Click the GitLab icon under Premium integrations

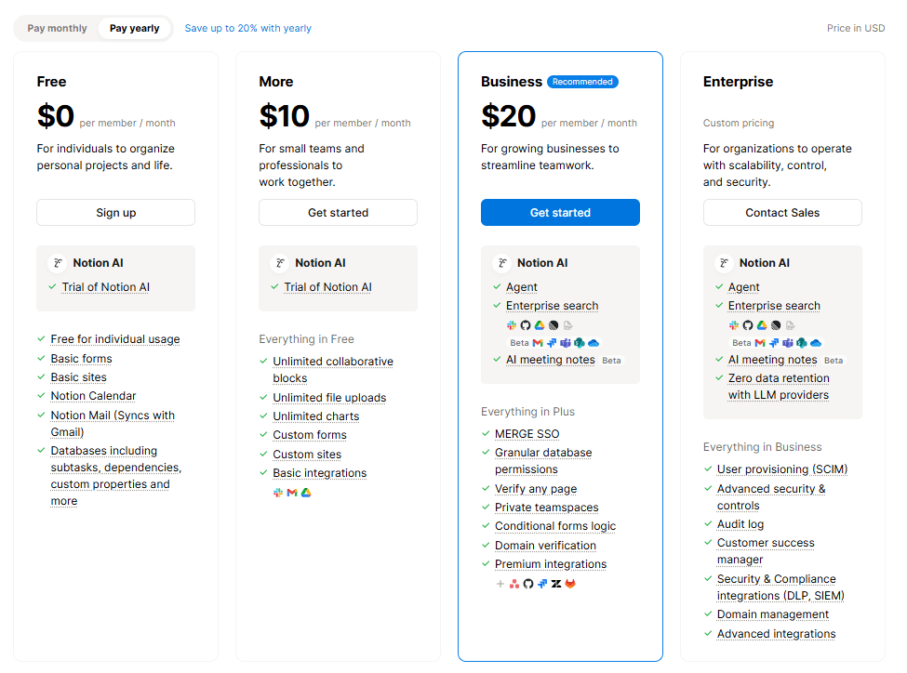(570, 584)
